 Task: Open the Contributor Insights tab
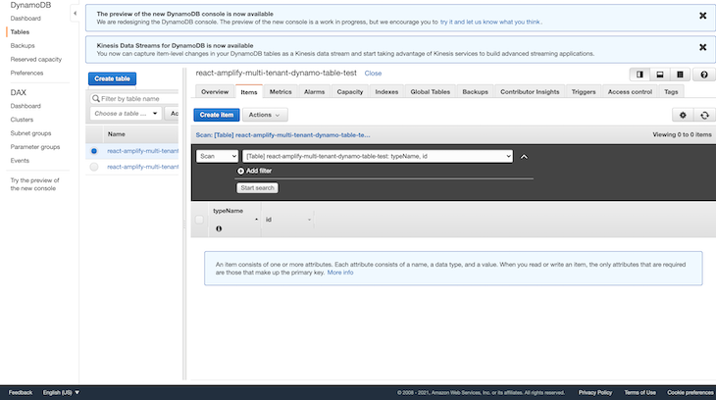point(530,91)
